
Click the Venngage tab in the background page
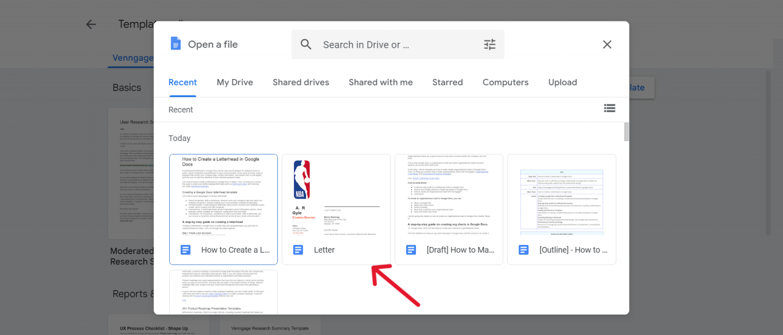point(132,58)
